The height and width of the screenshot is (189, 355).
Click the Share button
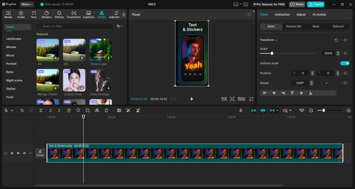[297, 5]
